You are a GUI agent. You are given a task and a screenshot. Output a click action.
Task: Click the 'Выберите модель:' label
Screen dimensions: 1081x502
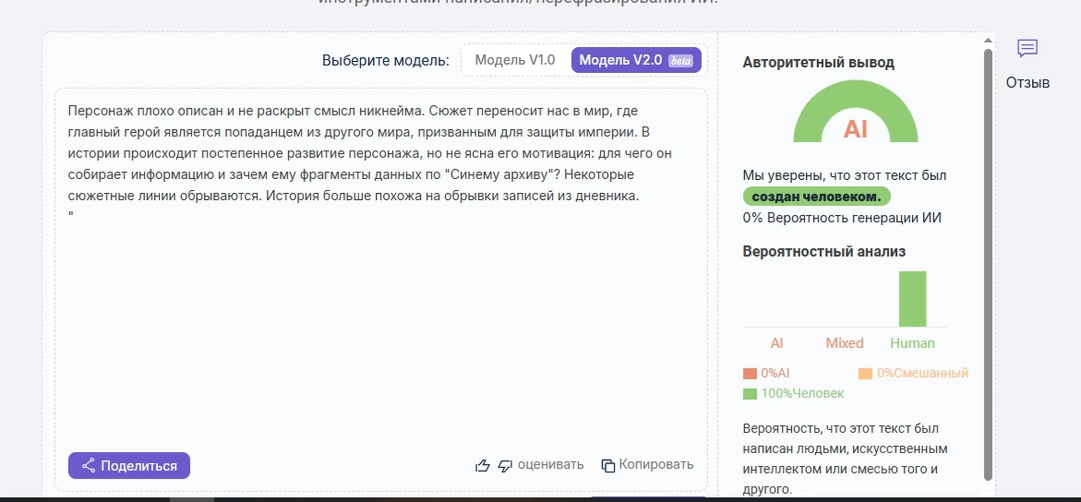click(x=385, y=60)
